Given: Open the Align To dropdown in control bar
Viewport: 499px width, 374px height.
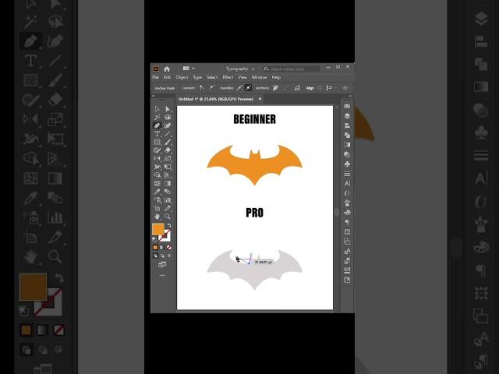Looking at the screenshot, I should pyautogui.click(x=330, y=88).
